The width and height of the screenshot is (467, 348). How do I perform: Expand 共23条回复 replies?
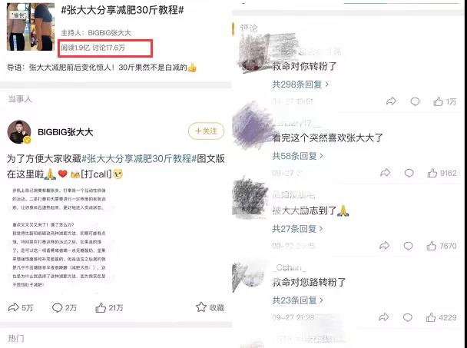(x=297, y=300)
